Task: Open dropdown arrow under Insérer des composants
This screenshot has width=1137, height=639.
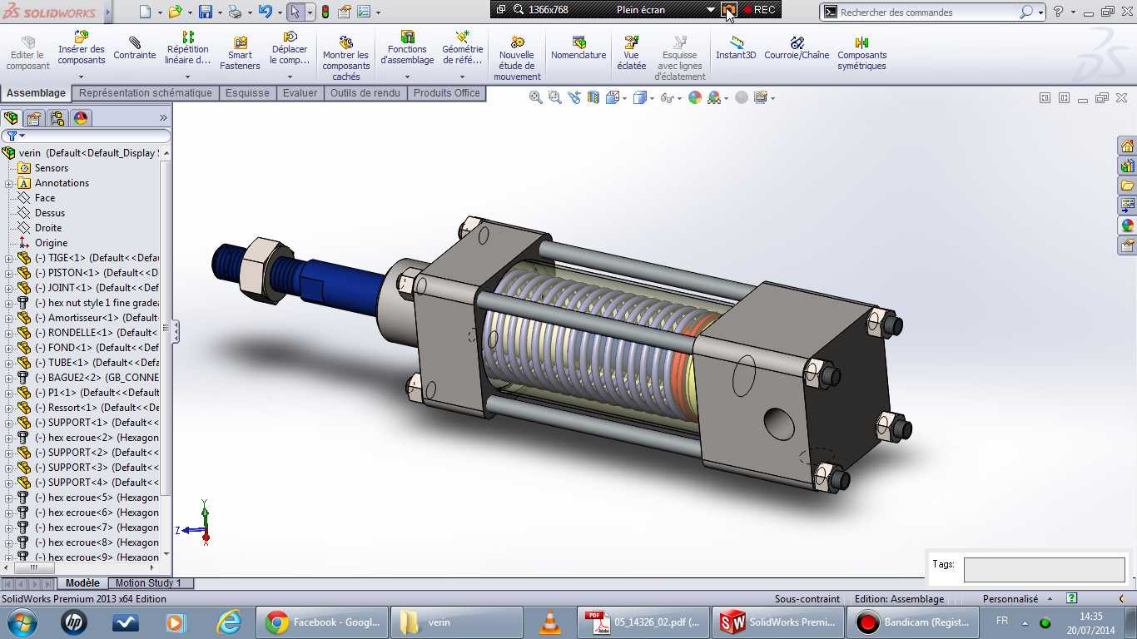Action: pos(82,77)
